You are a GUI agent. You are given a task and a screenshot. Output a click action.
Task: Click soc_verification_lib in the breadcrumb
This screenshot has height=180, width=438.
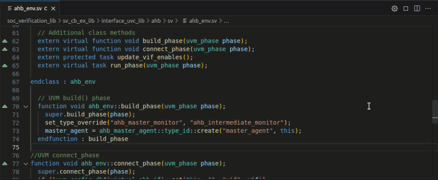(31, 20)
